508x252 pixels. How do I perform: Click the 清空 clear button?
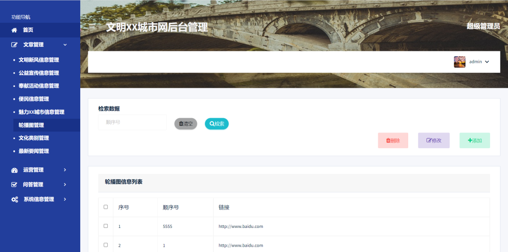point(186,124)
